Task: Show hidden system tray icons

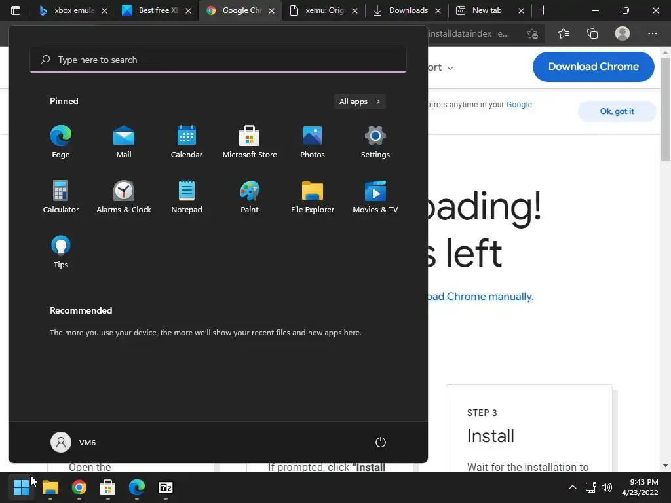Action: tap(573, 487)
